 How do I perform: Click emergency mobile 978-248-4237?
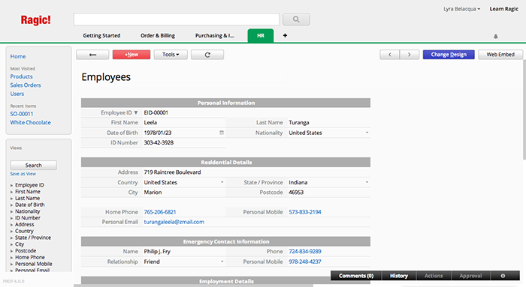pos(305,262)
